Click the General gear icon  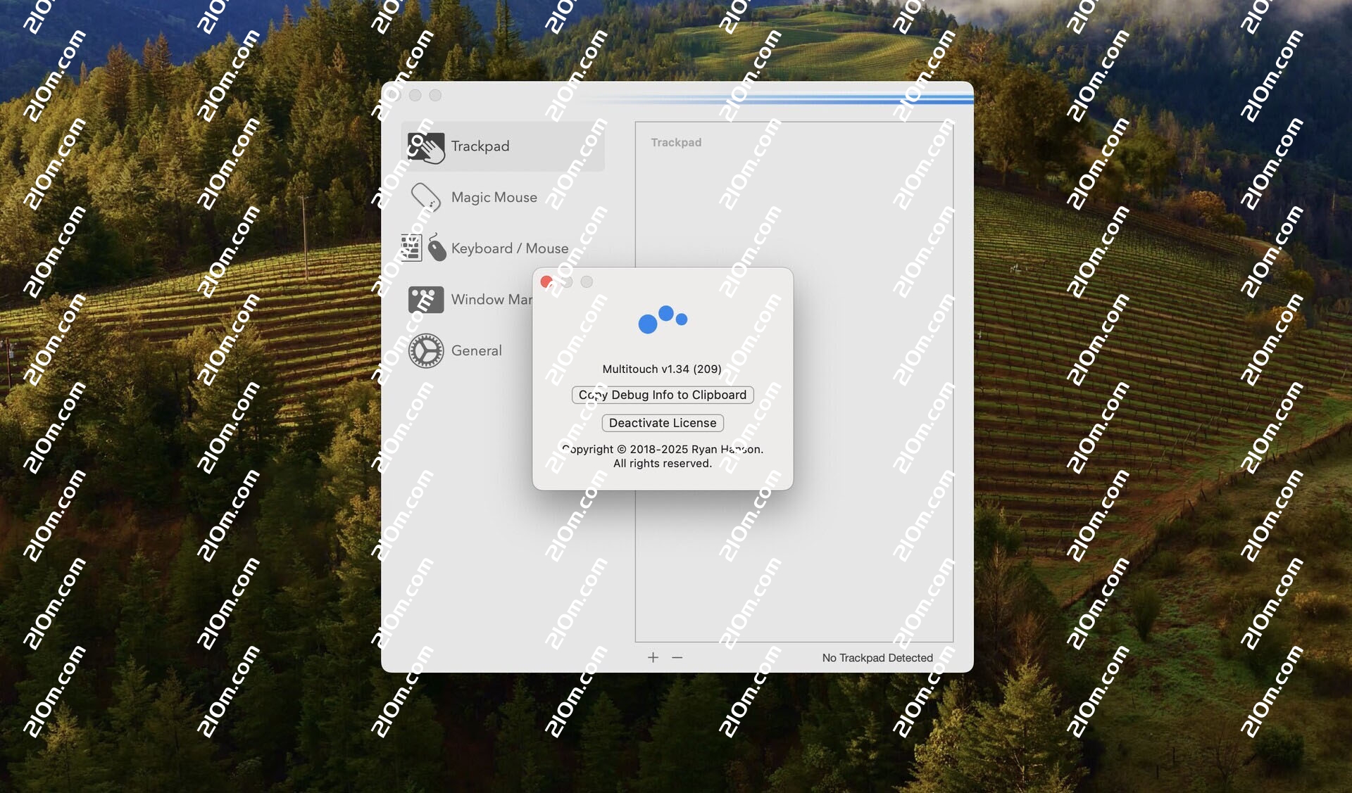pos(426,350)
